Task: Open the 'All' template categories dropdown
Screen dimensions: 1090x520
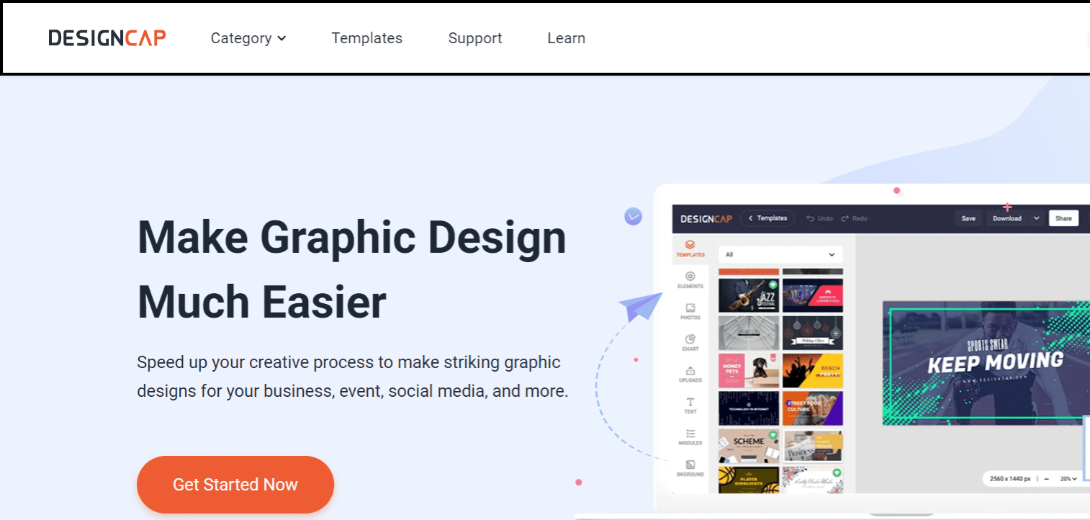Action: tap(780, 254)
